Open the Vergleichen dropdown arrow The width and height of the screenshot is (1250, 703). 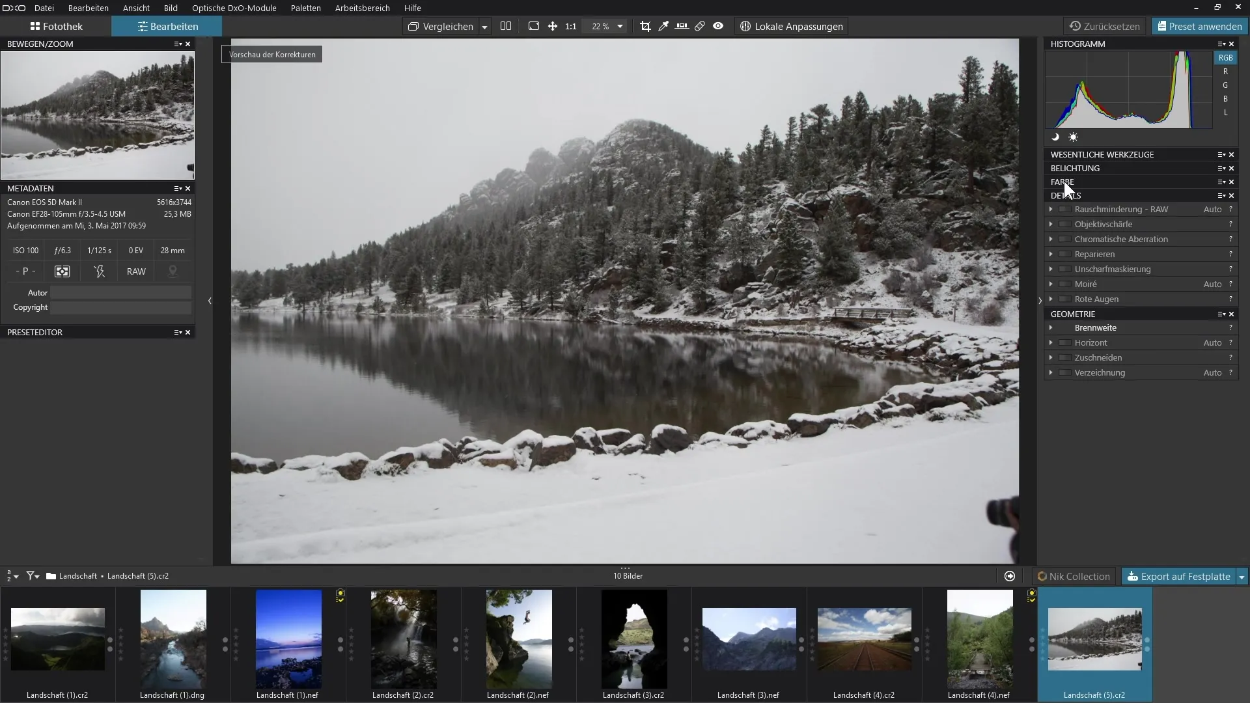(x=484, y=27)
